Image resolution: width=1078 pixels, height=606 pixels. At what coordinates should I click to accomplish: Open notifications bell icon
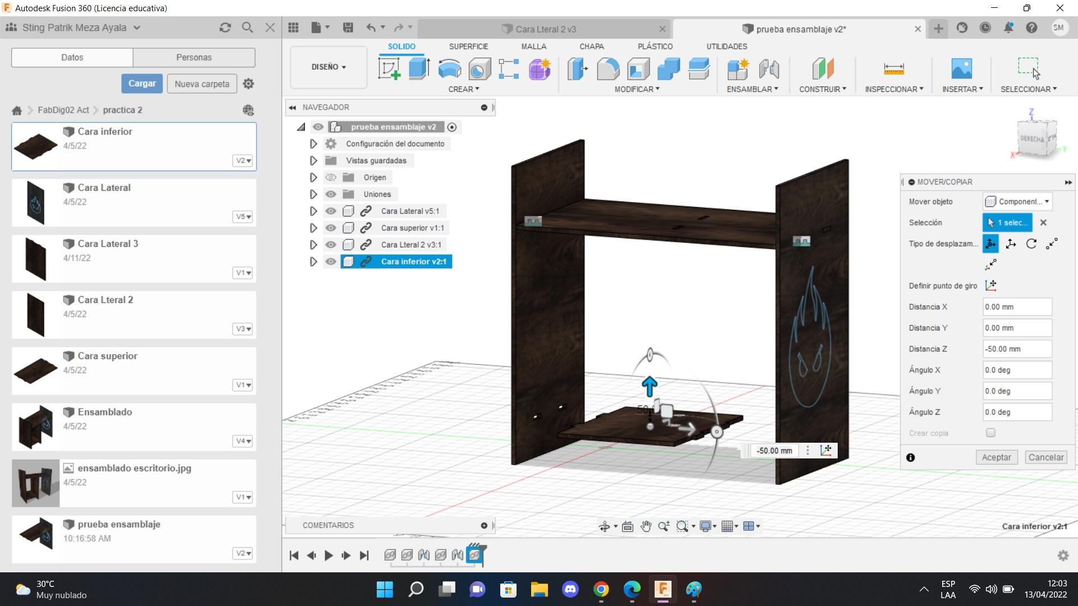point(1008,27)
